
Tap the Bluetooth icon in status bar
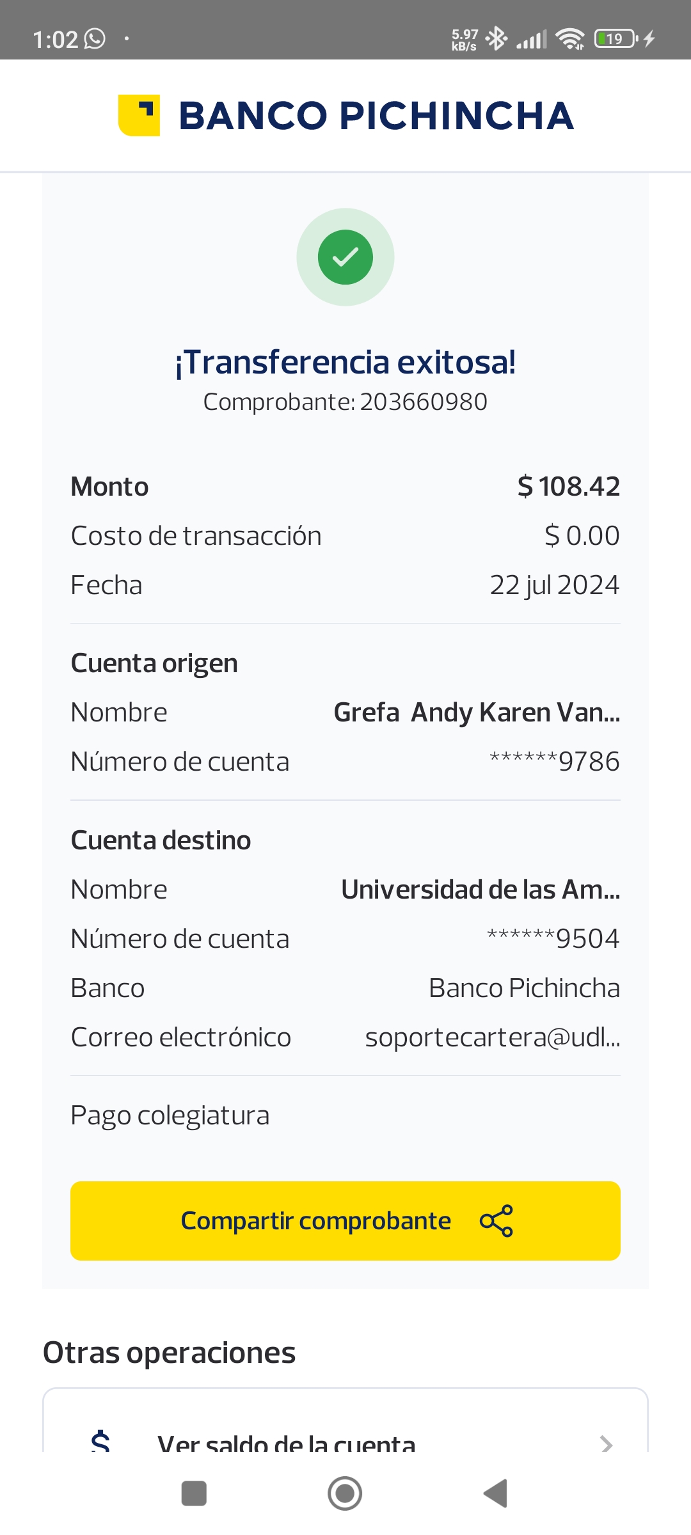496,39
